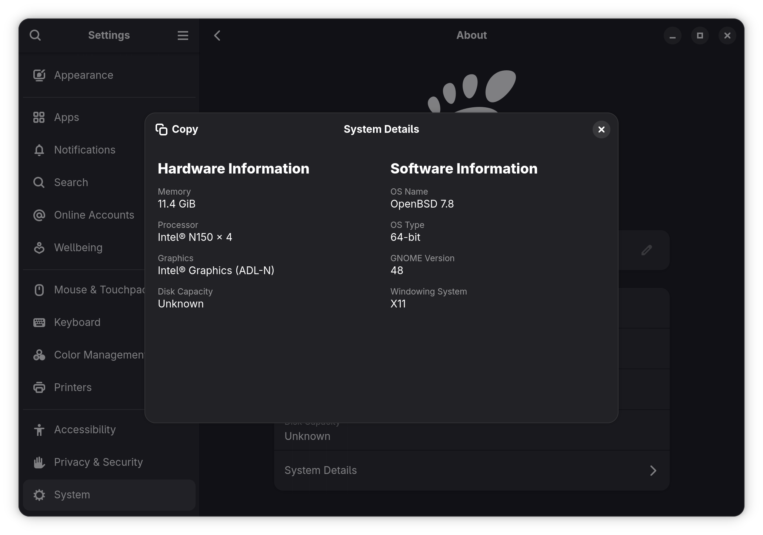Open the Settings hamburger menu

click(183, 36)
